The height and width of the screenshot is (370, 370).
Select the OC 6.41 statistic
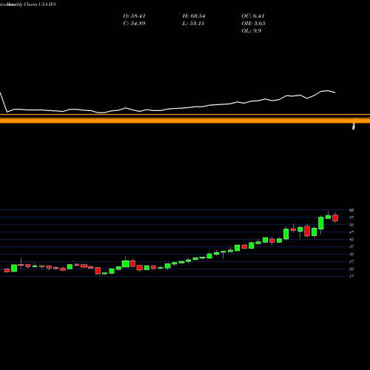pyautogui.click(x=253, y=16)
